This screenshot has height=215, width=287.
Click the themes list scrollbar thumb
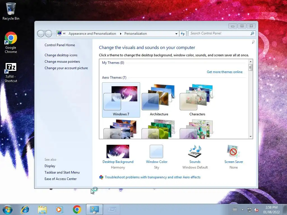pos(250,67)
